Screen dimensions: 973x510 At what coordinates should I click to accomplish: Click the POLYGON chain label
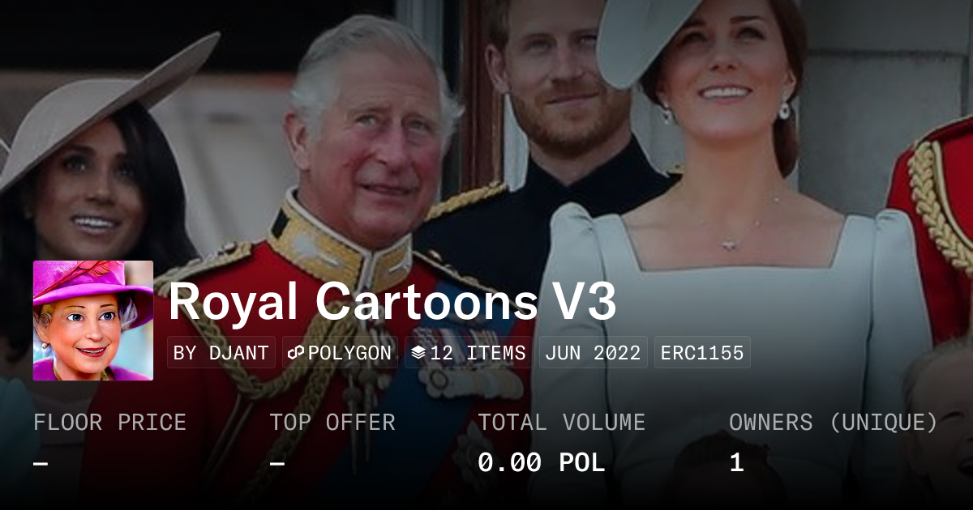(349, 353)
